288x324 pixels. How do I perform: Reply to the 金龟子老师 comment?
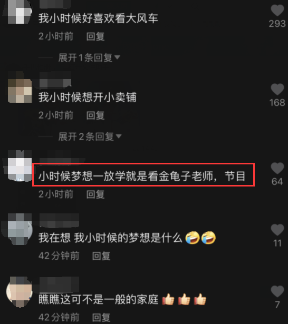tap(95, 194)
